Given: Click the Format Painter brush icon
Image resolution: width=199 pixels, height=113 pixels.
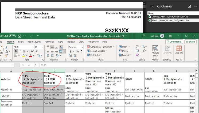Looking at the screenshot, I should pos(6,55).
